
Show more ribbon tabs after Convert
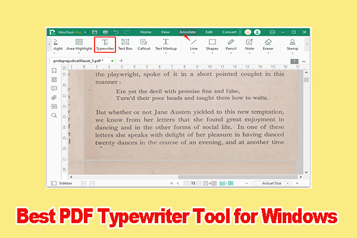(240, 32)
